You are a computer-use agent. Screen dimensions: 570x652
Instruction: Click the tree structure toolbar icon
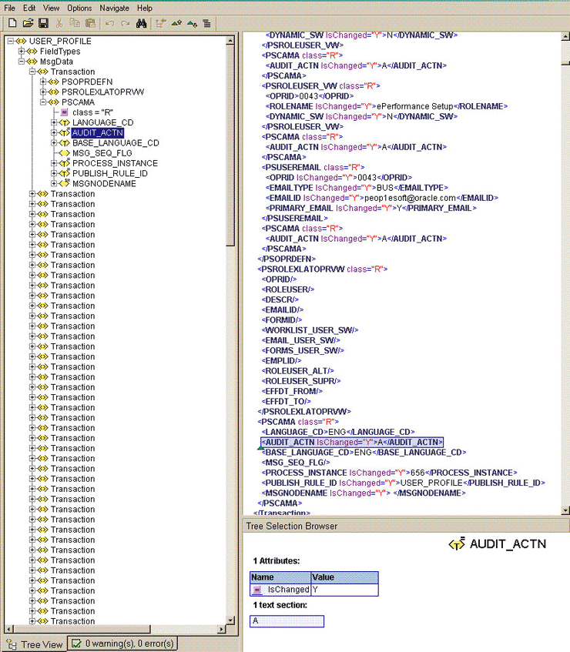coord(160,23)
